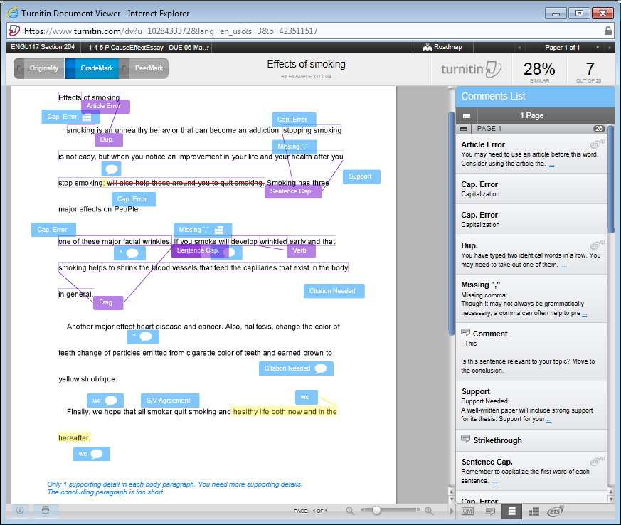Select the Article Error comment in list
The width and height of the screenshot is (621, 525).
click(x=531, y=153)
